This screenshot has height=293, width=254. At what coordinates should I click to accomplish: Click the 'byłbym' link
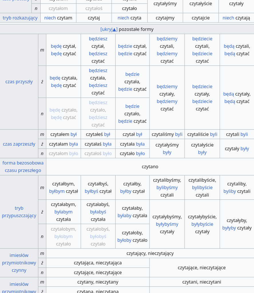[57, 191]
